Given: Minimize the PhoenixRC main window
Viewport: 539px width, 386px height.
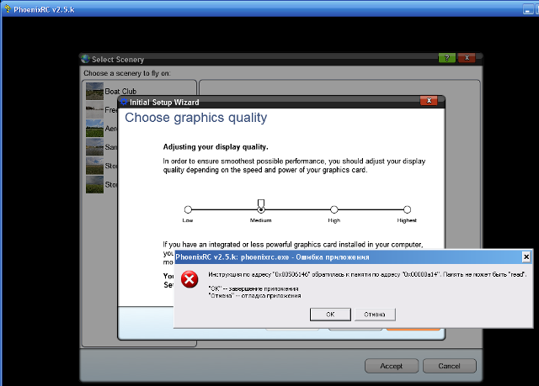Looking at the screenshot, I should (528, 9).
